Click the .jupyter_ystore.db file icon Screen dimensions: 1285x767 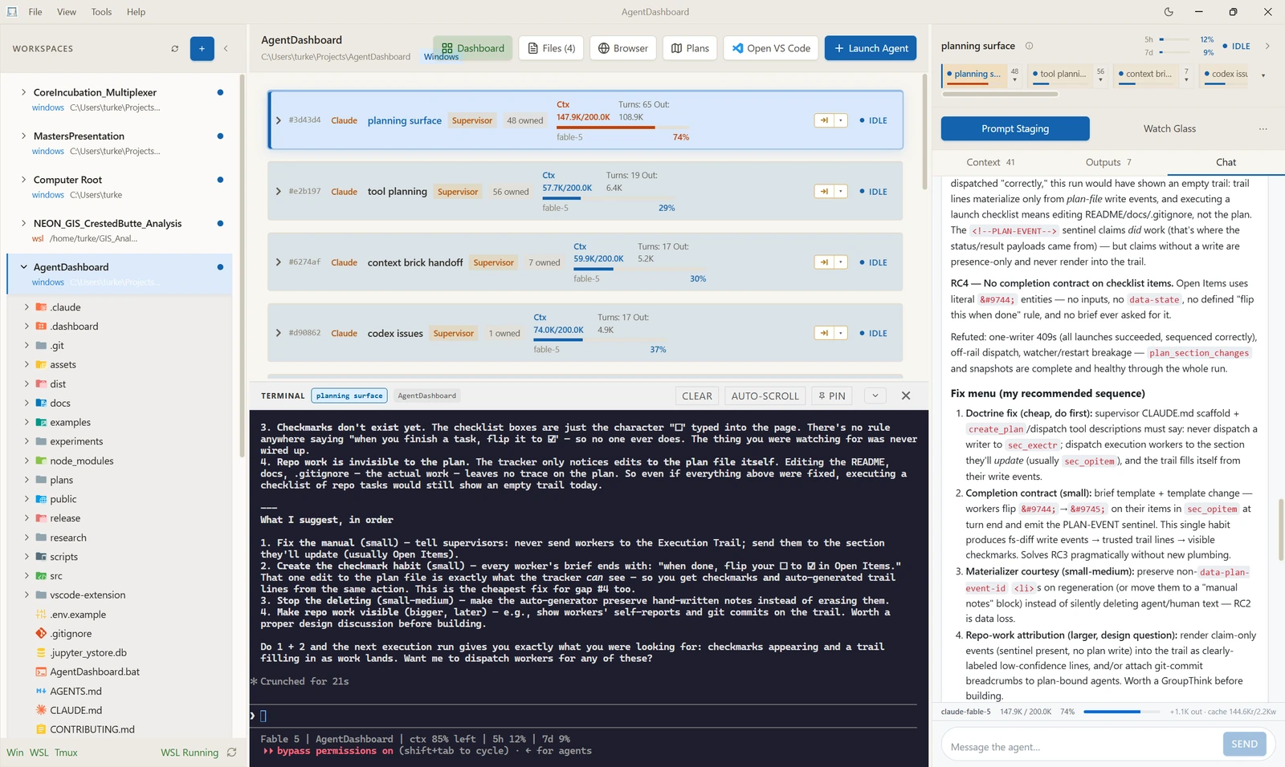point(41,653)
